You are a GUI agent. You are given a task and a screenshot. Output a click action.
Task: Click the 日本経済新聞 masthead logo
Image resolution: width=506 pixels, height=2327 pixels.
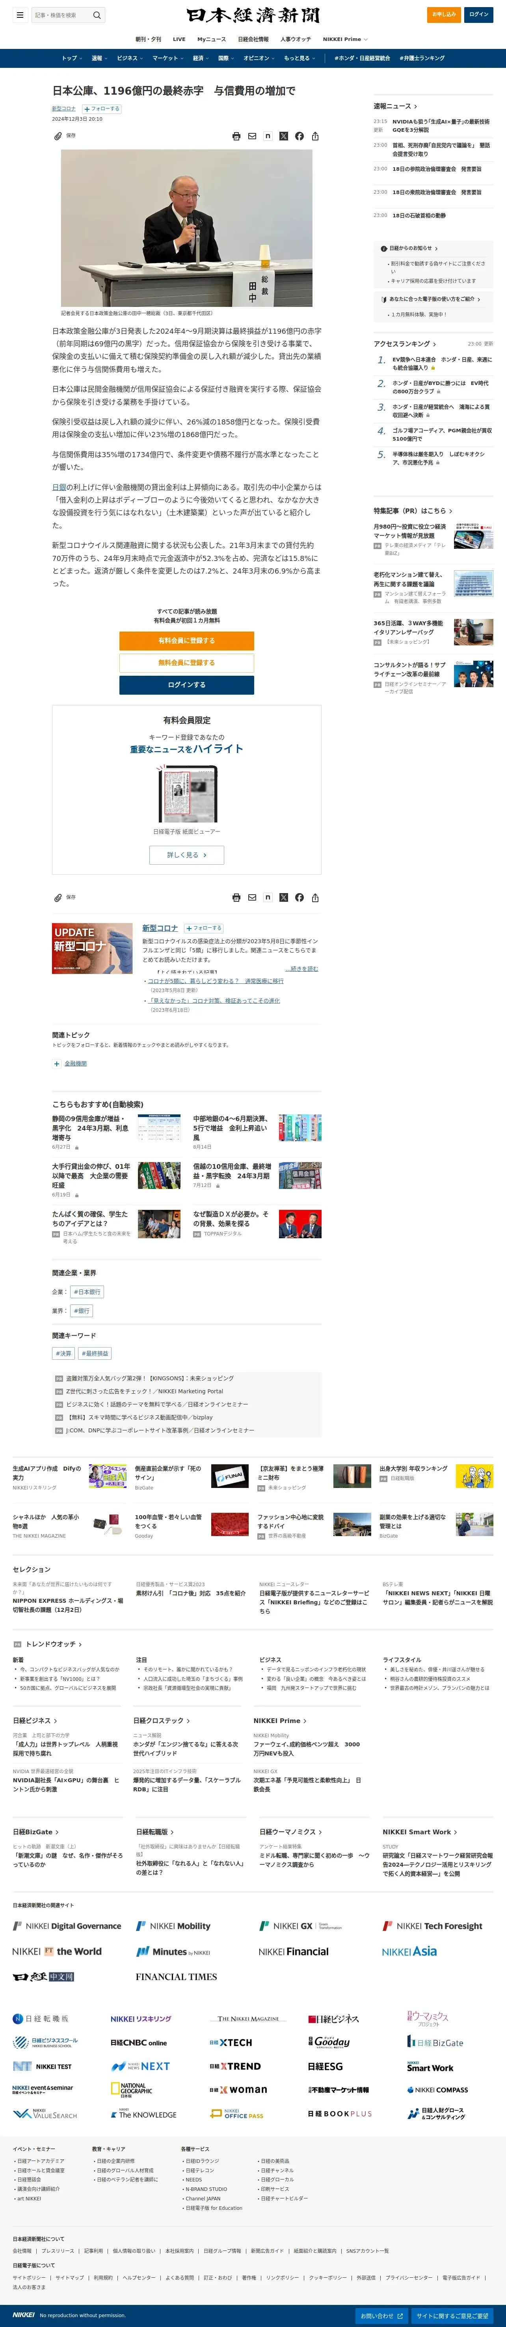[x=253, y=15]
